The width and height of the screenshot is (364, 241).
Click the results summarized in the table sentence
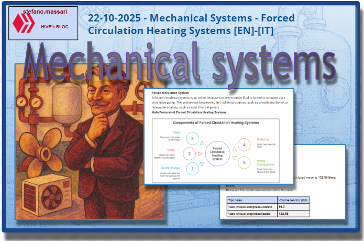tap(260, 190)
